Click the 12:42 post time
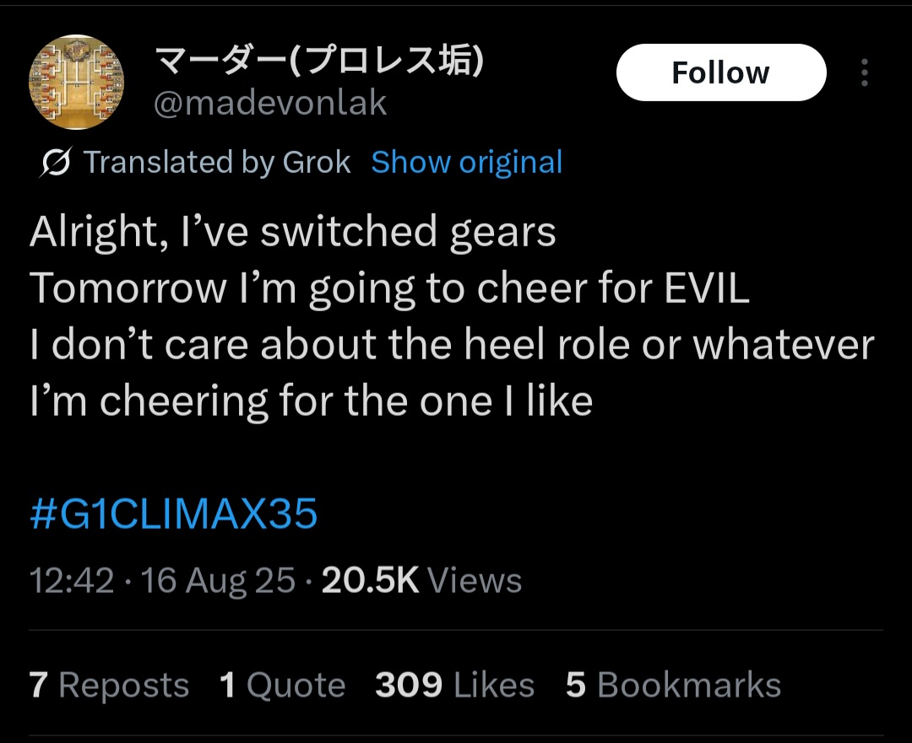The width and height of the screenshot is (912, 743). tap(72, 580)
